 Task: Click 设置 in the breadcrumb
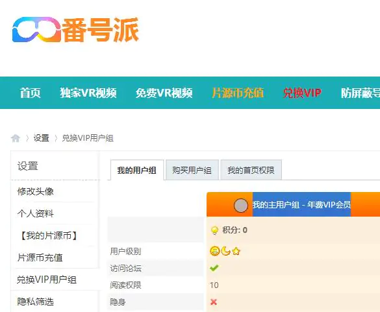[x=41, y=138]
